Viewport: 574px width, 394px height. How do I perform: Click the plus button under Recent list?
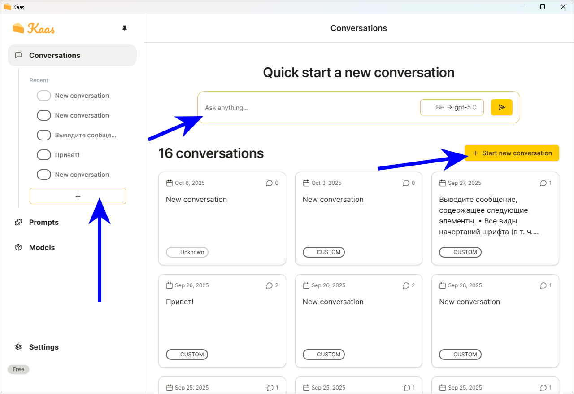coord(78,196)
